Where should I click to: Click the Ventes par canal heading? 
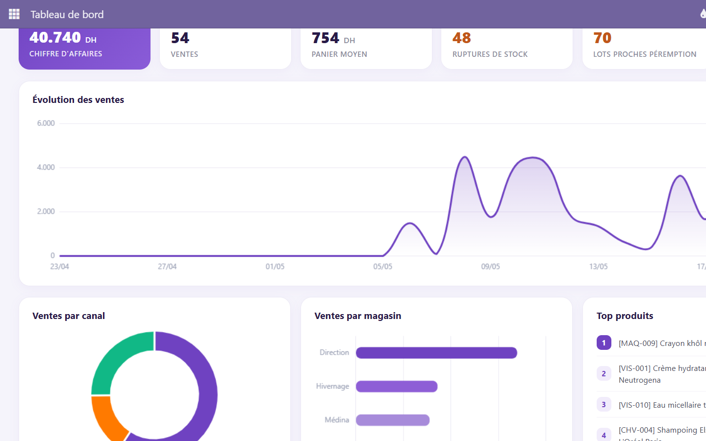click(x=69, y=316)
